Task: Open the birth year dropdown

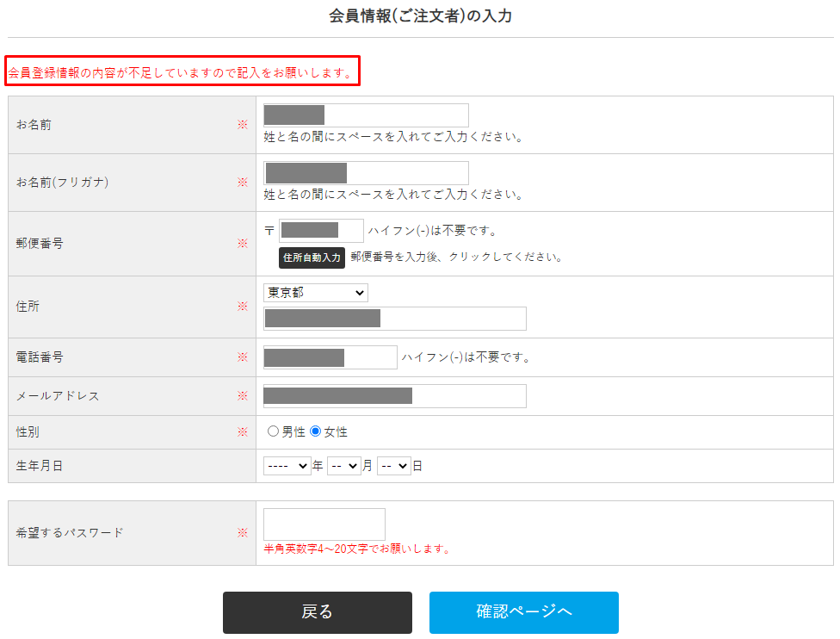Action: click(x=287, y=466)
